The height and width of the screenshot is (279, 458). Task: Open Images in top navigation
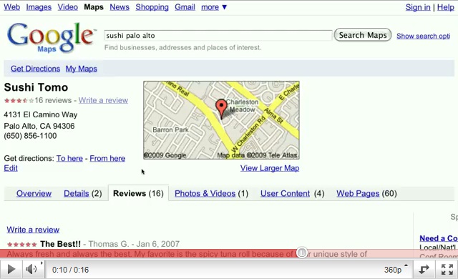click(x=39, y=7)
